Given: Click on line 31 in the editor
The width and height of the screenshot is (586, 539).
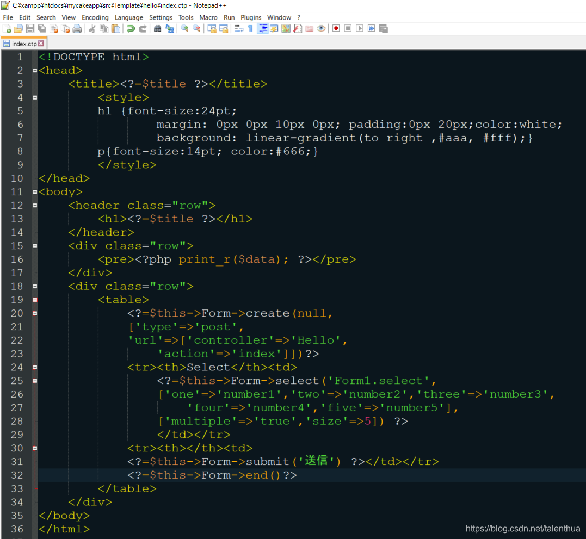Looking at the screenshot, I should tap(218, 461).
